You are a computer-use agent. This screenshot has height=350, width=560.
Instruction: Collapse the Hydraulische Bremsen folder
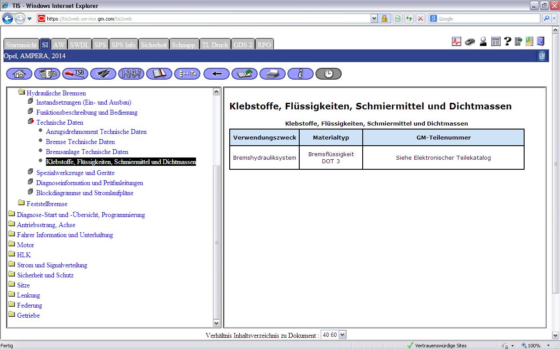click(x=21, y=93)
